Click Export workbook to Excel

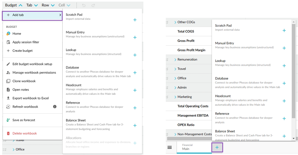[30, 98]
